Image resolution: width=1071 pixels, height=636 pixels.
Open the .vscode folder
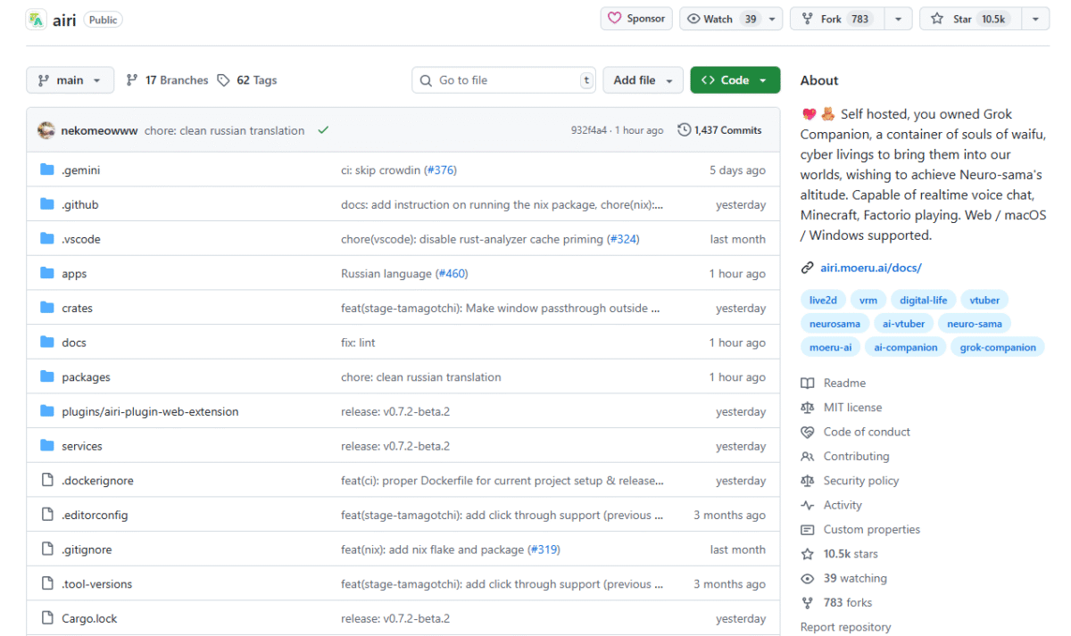(81, 239)
